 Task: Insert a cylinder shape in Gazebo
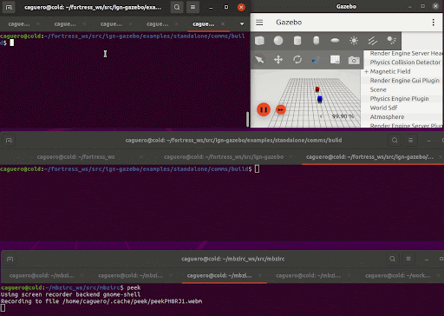coord(297,41)
